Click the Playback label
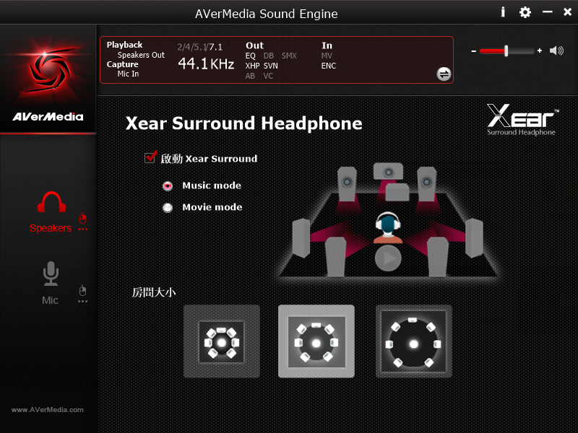Screen dimensions: 578x433 point(124,45)
